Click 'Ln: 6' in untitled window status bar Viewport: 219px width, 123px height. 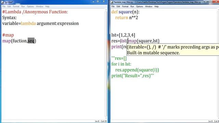(97, 121)
